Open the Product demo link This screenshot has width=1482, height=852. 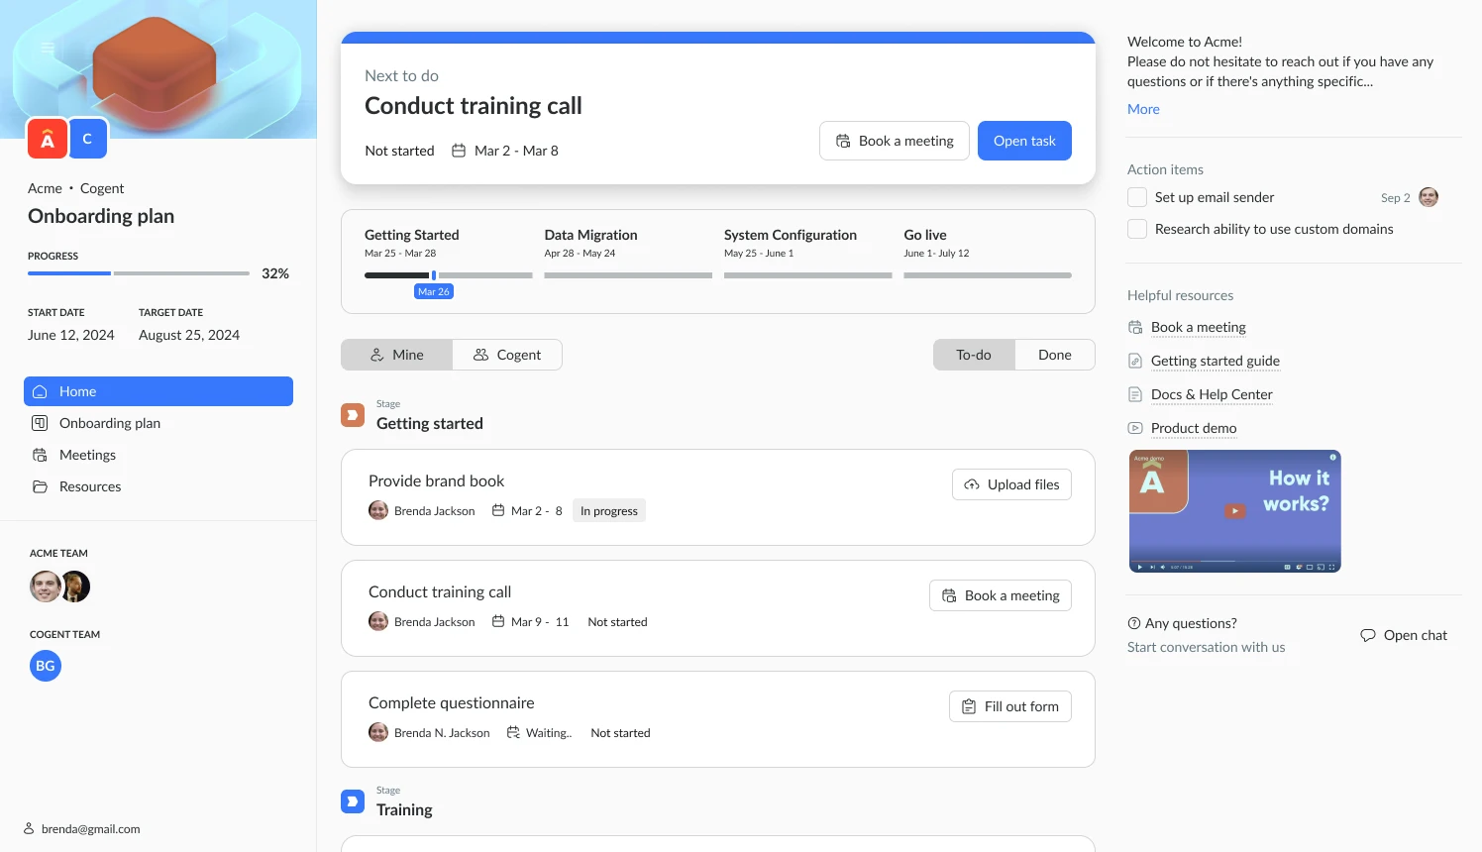click(1194, 428)
